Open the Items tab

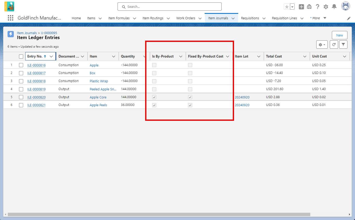(91, 18)
